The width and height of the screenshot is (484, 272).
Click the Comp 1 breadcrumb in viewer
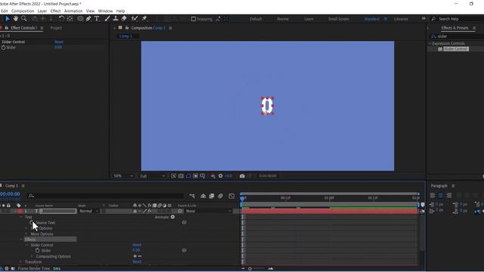(x=126, y=36)
